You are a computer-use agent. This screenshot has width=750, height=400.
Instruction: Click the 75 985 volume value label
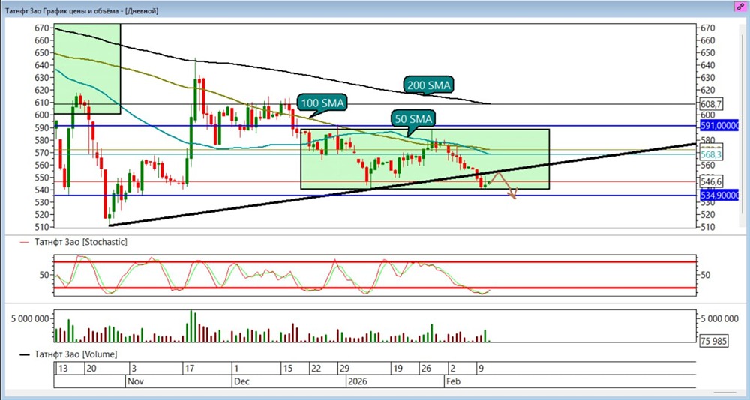point(713,341)
